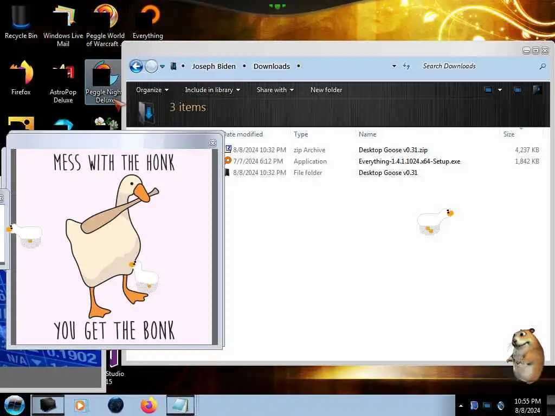
Task: Open the view options dropdown arrow
Action: point(500,90)
